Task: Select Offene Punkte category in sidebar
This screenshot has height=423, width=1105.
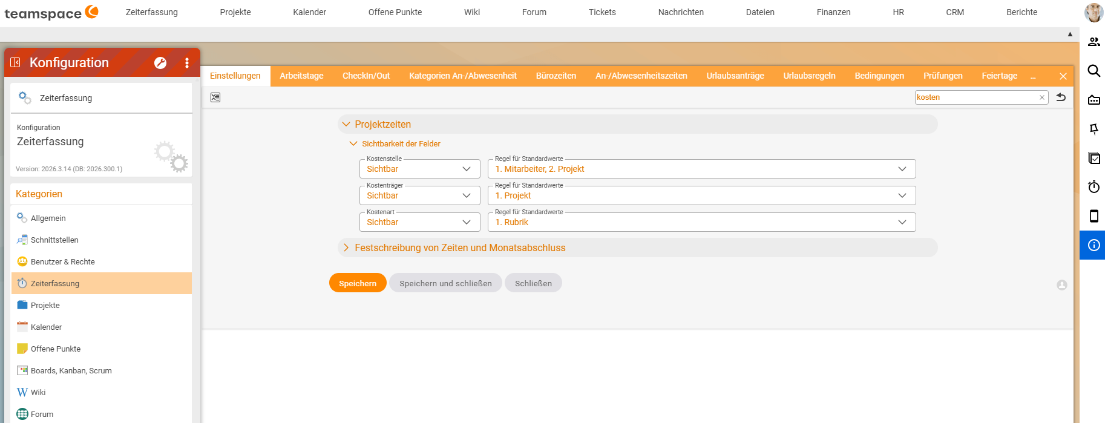Action: (x=102, y=349)
